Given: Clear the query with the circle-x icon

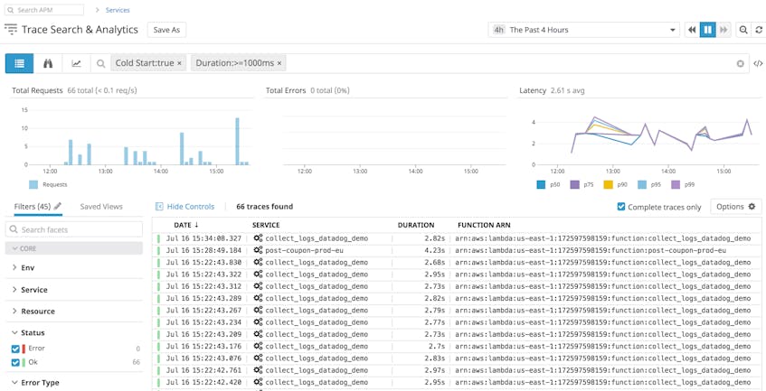Looking at the screenshot, I should pos(740,63).
